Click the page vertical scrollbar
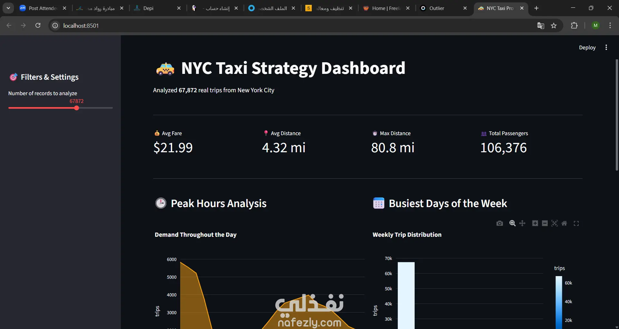The height and width of the screenshot is (329, 619). pos(617,115)
